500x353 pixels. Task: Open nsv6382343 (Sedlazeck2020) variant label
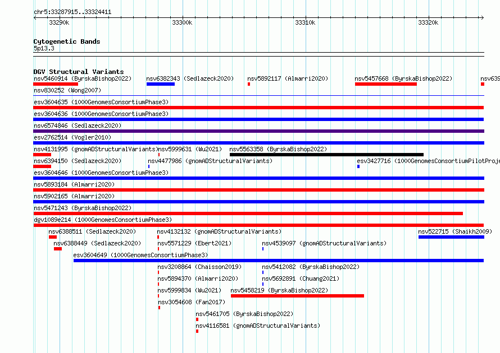coord(190,78)
